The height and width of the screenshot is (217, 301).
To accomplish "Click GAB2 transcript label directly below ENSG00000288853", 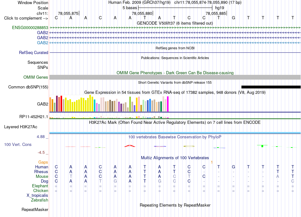I will pos(42,33).
